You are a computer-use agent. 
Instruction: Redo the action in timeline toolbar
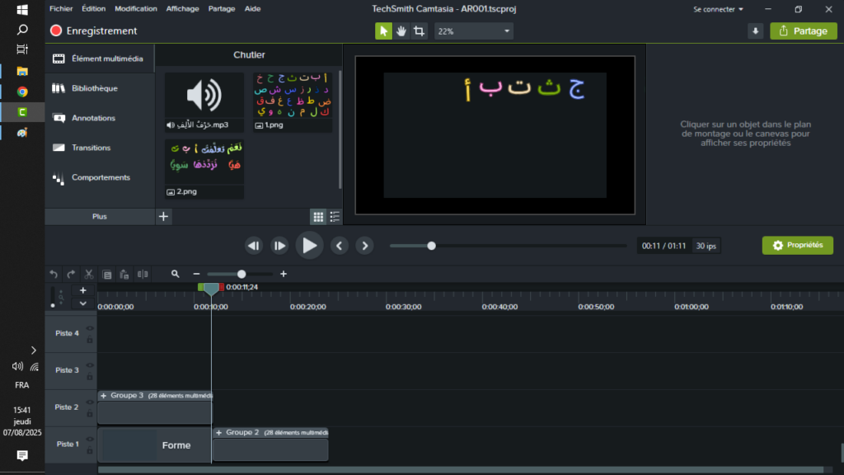tap(71, 274)
